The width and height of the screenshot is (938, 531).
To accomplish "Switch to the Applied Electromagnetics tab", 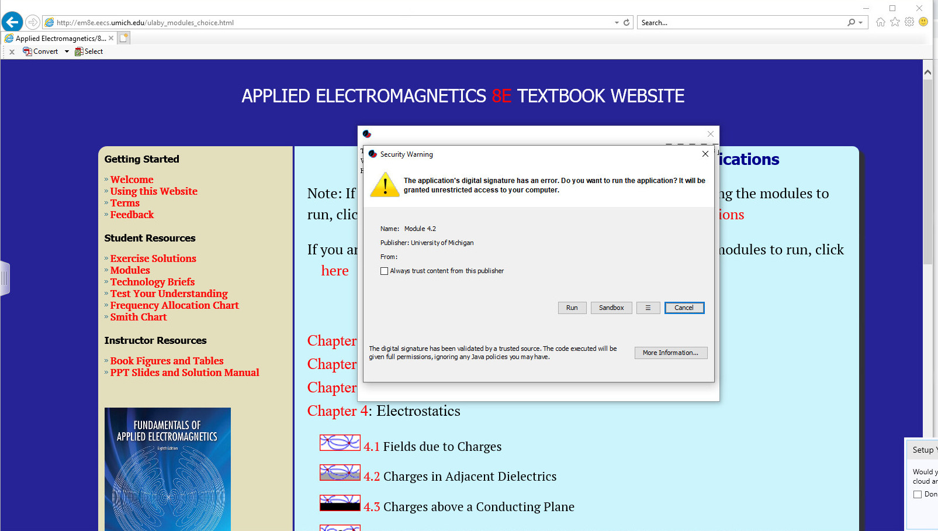I will (58, 38).
